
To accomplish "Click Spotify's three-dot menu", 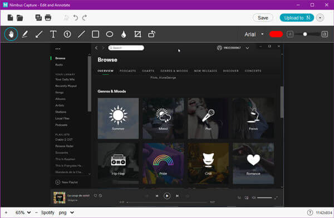I will pos(58,49).
